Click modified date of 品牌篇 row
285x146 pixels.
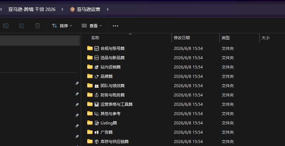coord(188,76)
